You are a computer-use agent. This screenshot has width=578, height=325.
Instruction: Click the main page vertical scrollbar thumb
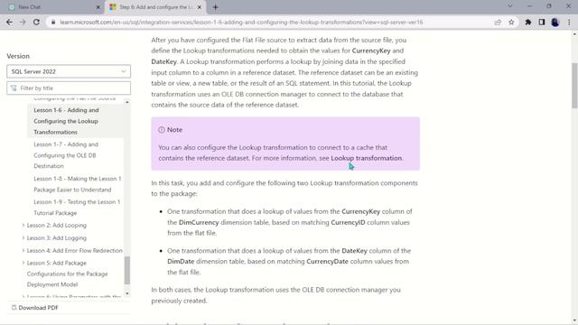574,86
